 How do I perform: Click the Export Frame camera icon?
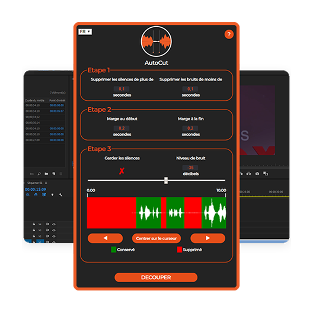[257, 174]
